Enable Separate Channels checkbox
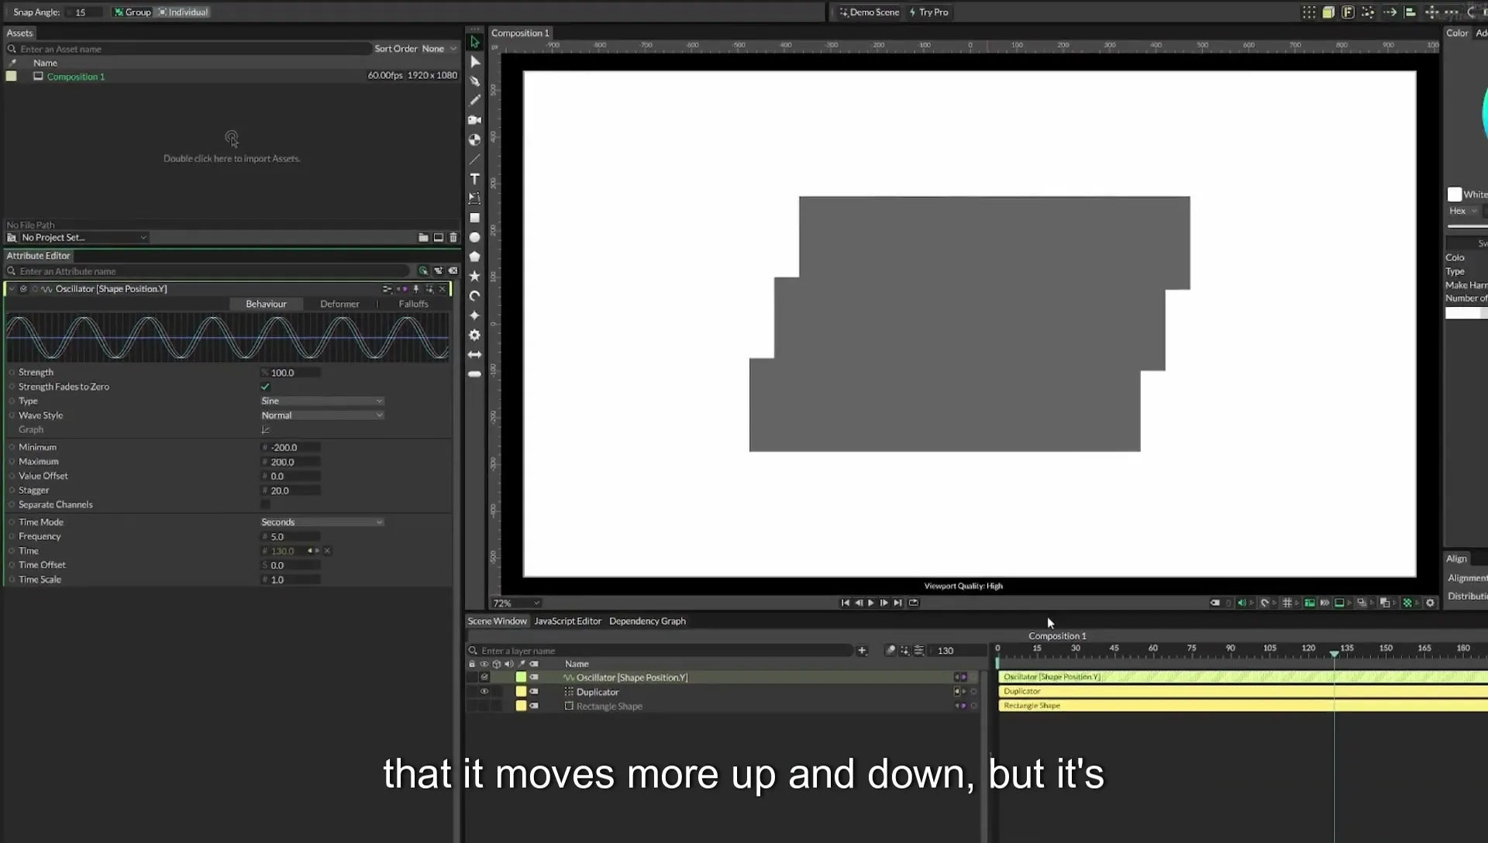This screenshot has height=843, width=1488. pos(265,504)
